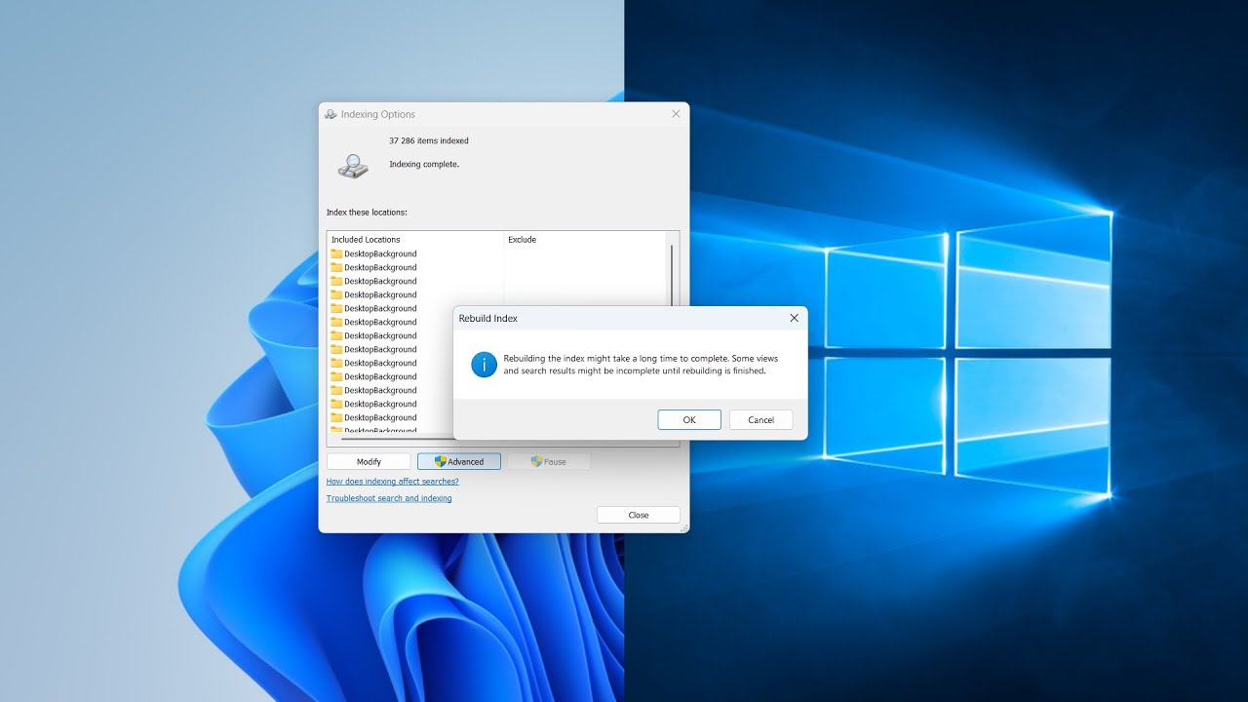Click the shield icon on Advanced button
This screenshot has width=1248, height=702.
[x=441, y=461]
